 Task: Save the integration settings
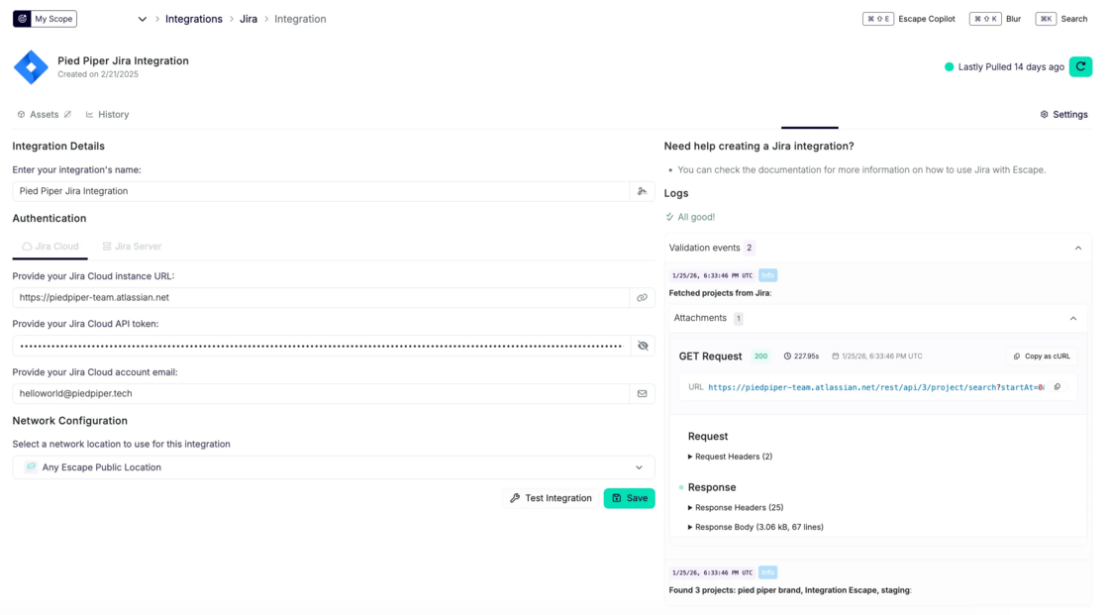tap(629, 498)
